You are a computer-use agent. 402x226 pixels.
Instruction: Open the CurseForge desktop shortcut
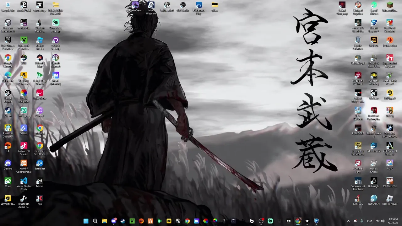[x=40, y=7]
